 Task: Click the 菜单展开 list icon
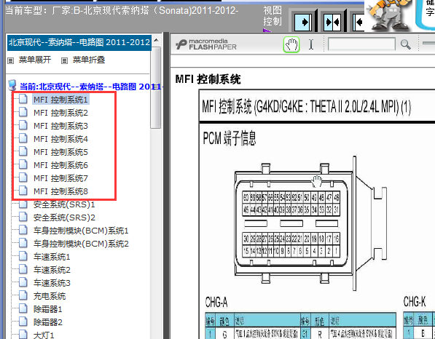(10, 60)
